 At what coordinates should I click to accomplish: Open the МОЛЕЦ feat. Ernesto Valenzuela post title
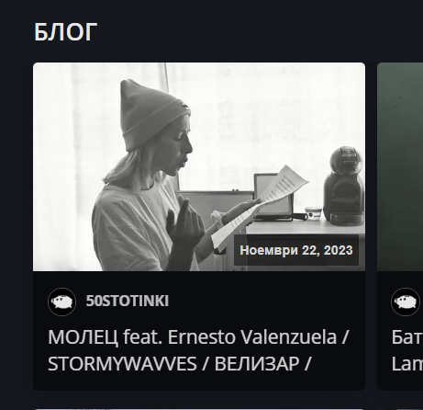coord(198,337)
